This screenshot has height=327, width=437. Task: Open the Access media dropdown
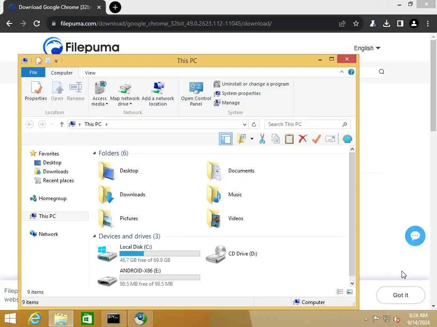99,94
